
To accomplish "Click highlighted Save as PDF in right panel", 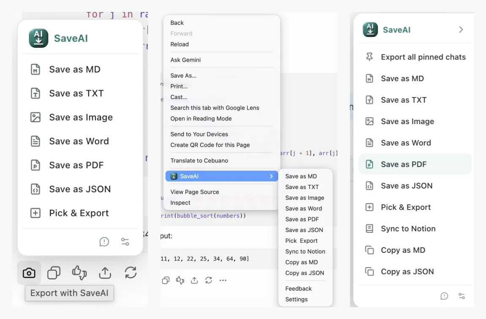I will click(x=415, y=164).
